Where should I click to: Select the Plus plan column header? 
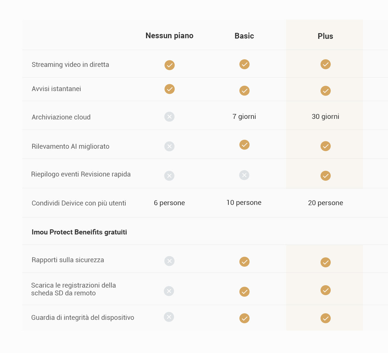325,36
